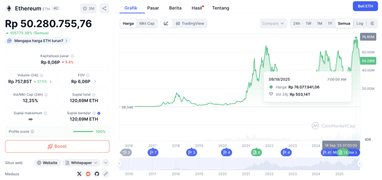The image size is (382, 180).
Task: Click info icon beside Suplai beredar
Action: tap(94, 113)
